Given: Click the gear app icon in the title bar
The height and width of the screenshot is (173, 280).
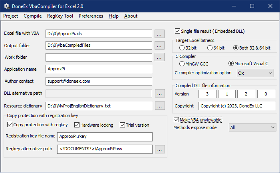Looking at the screenshot, I should 7,6.
